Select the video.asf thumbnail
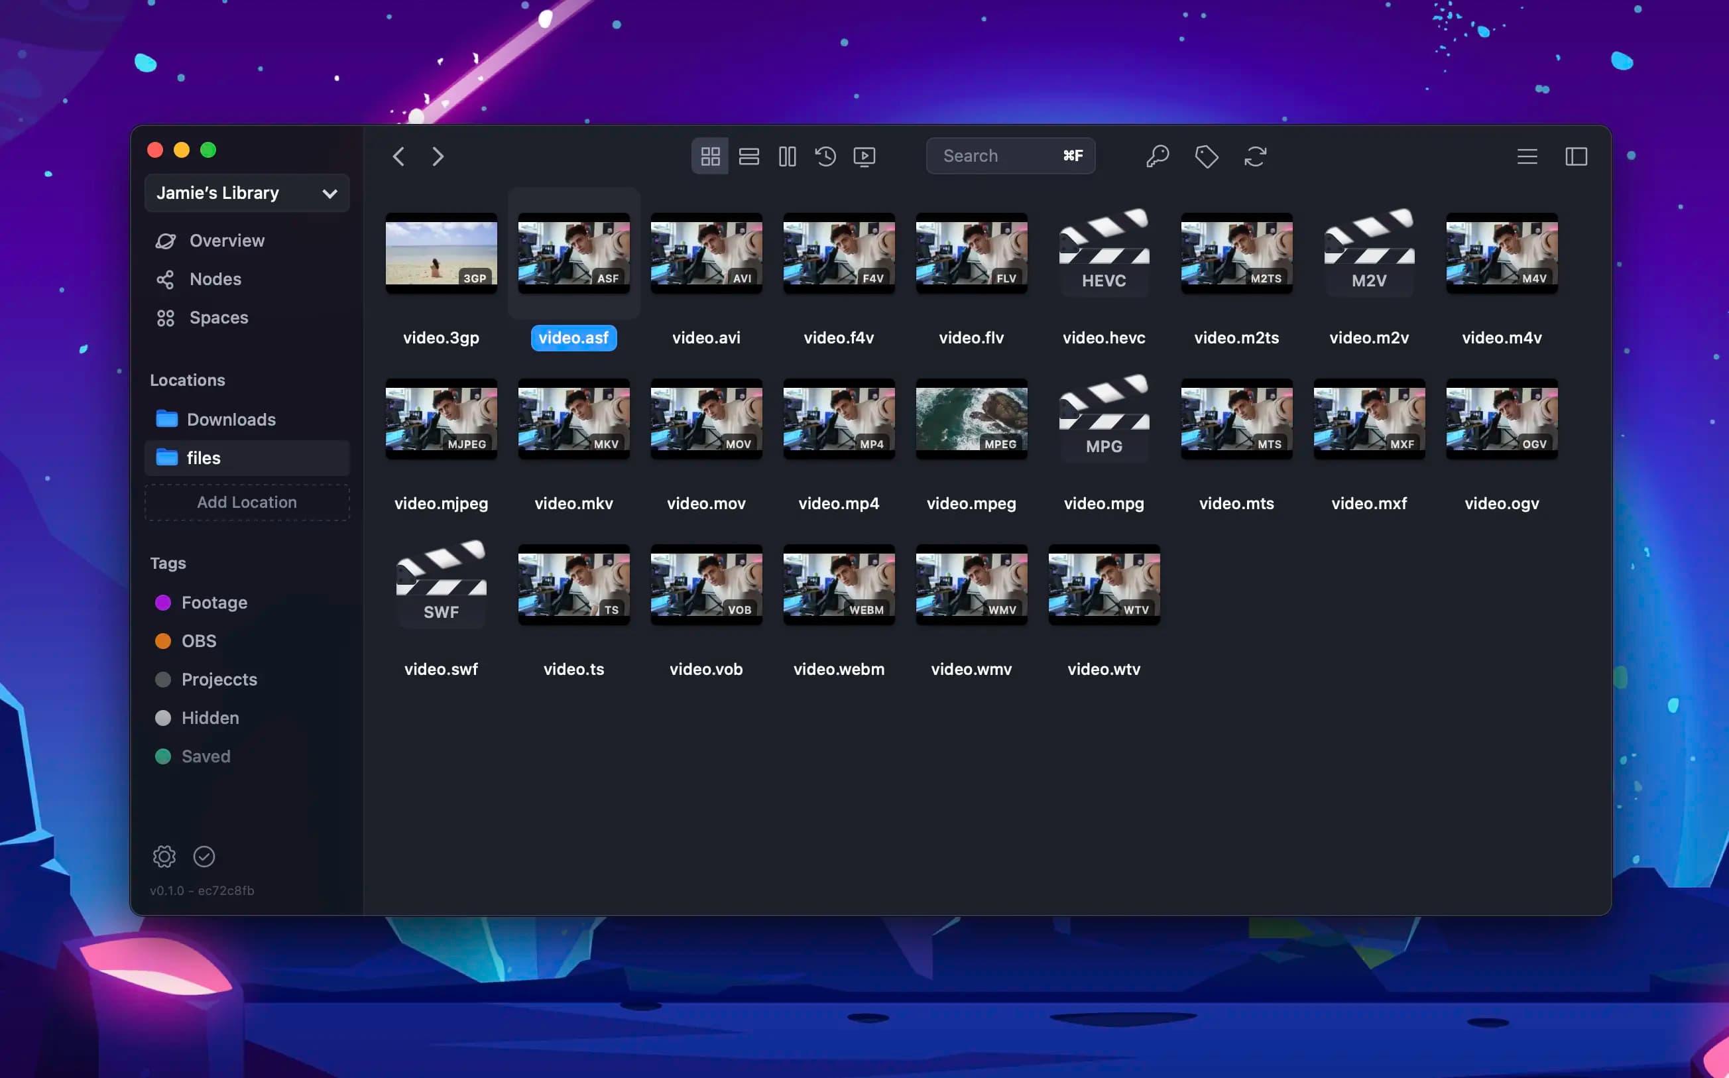The height and width of the screenshot is (1078, 1729). pos(574,253)
